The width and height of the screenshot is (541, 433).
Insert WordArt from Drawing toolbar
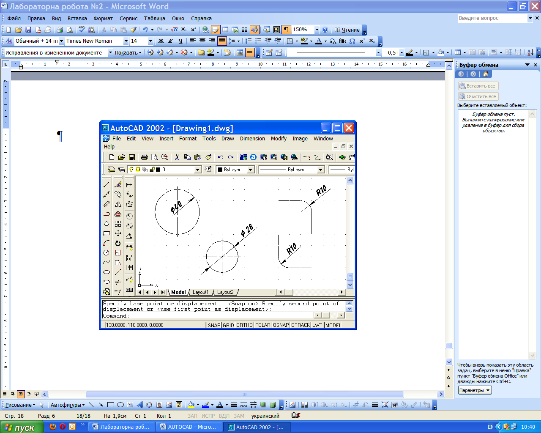point(140,405)
